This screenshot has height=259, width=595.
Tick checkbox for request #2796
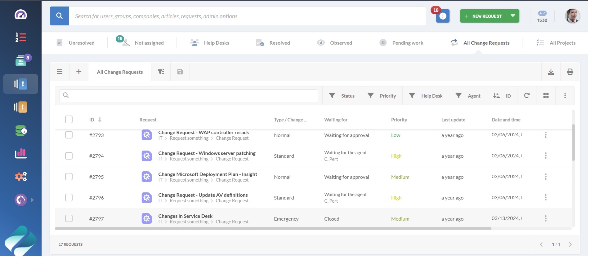[x=69, y=197]
